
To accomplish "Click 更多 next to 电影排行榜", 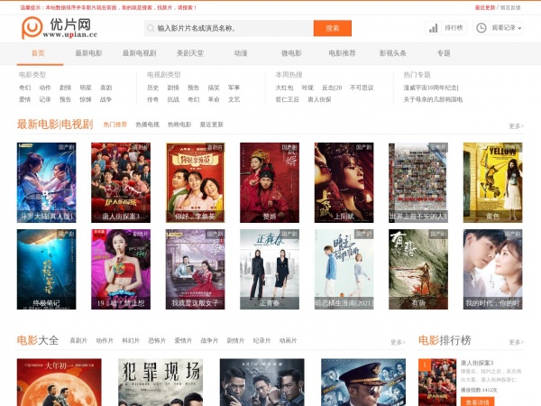I will tap(516, 342).
